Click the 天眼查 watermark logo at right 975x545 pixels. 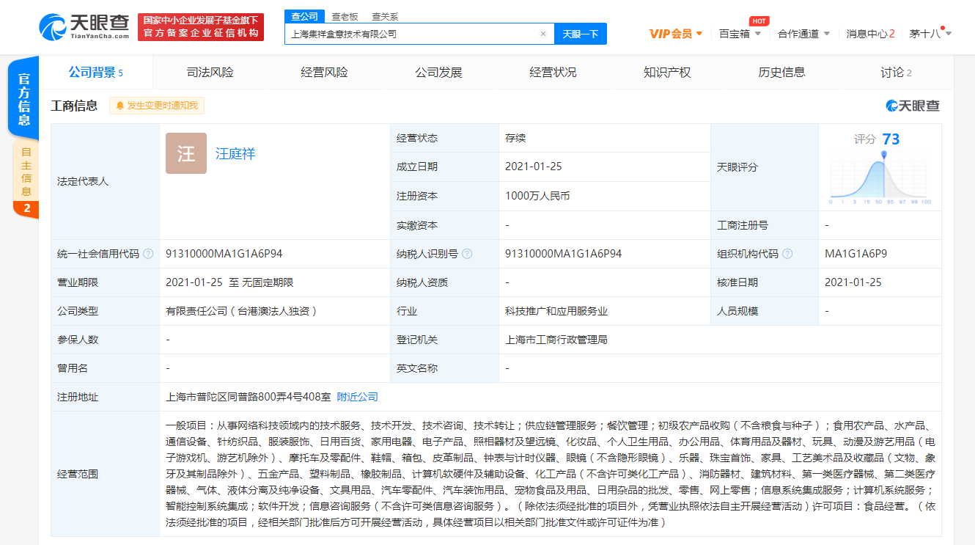point(913,106)
